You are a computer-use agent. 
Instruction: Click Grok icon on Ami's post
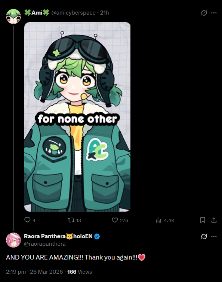[204, 13]
